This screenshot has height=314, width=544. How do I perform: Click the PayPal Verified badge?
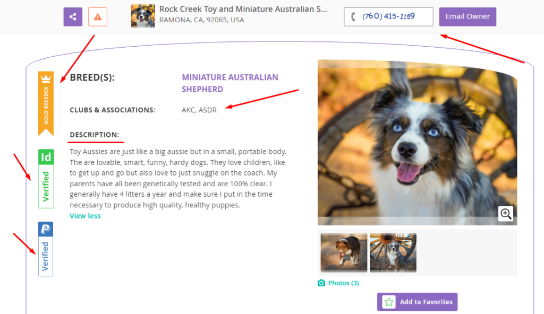tap(46, 249)
